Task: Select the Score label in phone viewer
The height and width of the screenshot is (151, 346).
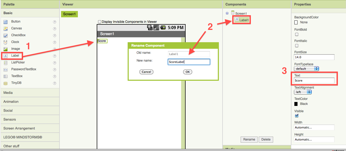Action: pos(102,41)
